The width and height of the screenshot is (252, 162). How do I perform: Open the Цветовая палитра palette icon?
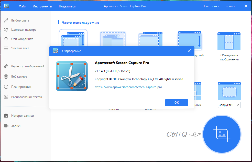6,30
